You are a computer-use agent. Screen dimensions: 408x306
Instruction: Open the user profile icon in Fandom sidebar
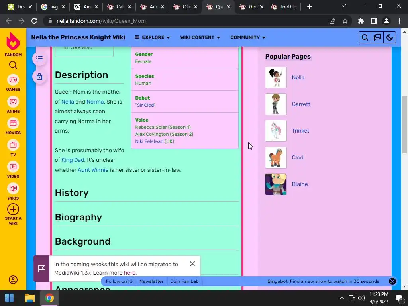tap(13, 280)
